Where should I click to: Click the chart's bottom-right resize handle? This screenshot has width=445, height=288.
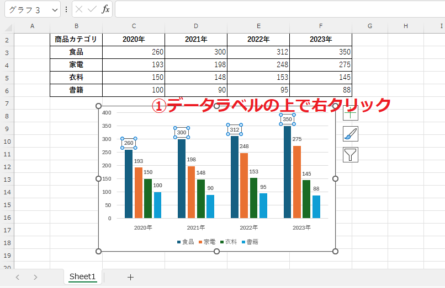click(335, 251)
